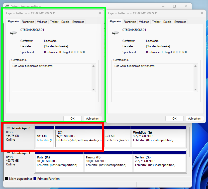Click down arrow in right Gerätestatus box
Image resolution: width=208 pixels, height=189 pixels.
(195, 89)
